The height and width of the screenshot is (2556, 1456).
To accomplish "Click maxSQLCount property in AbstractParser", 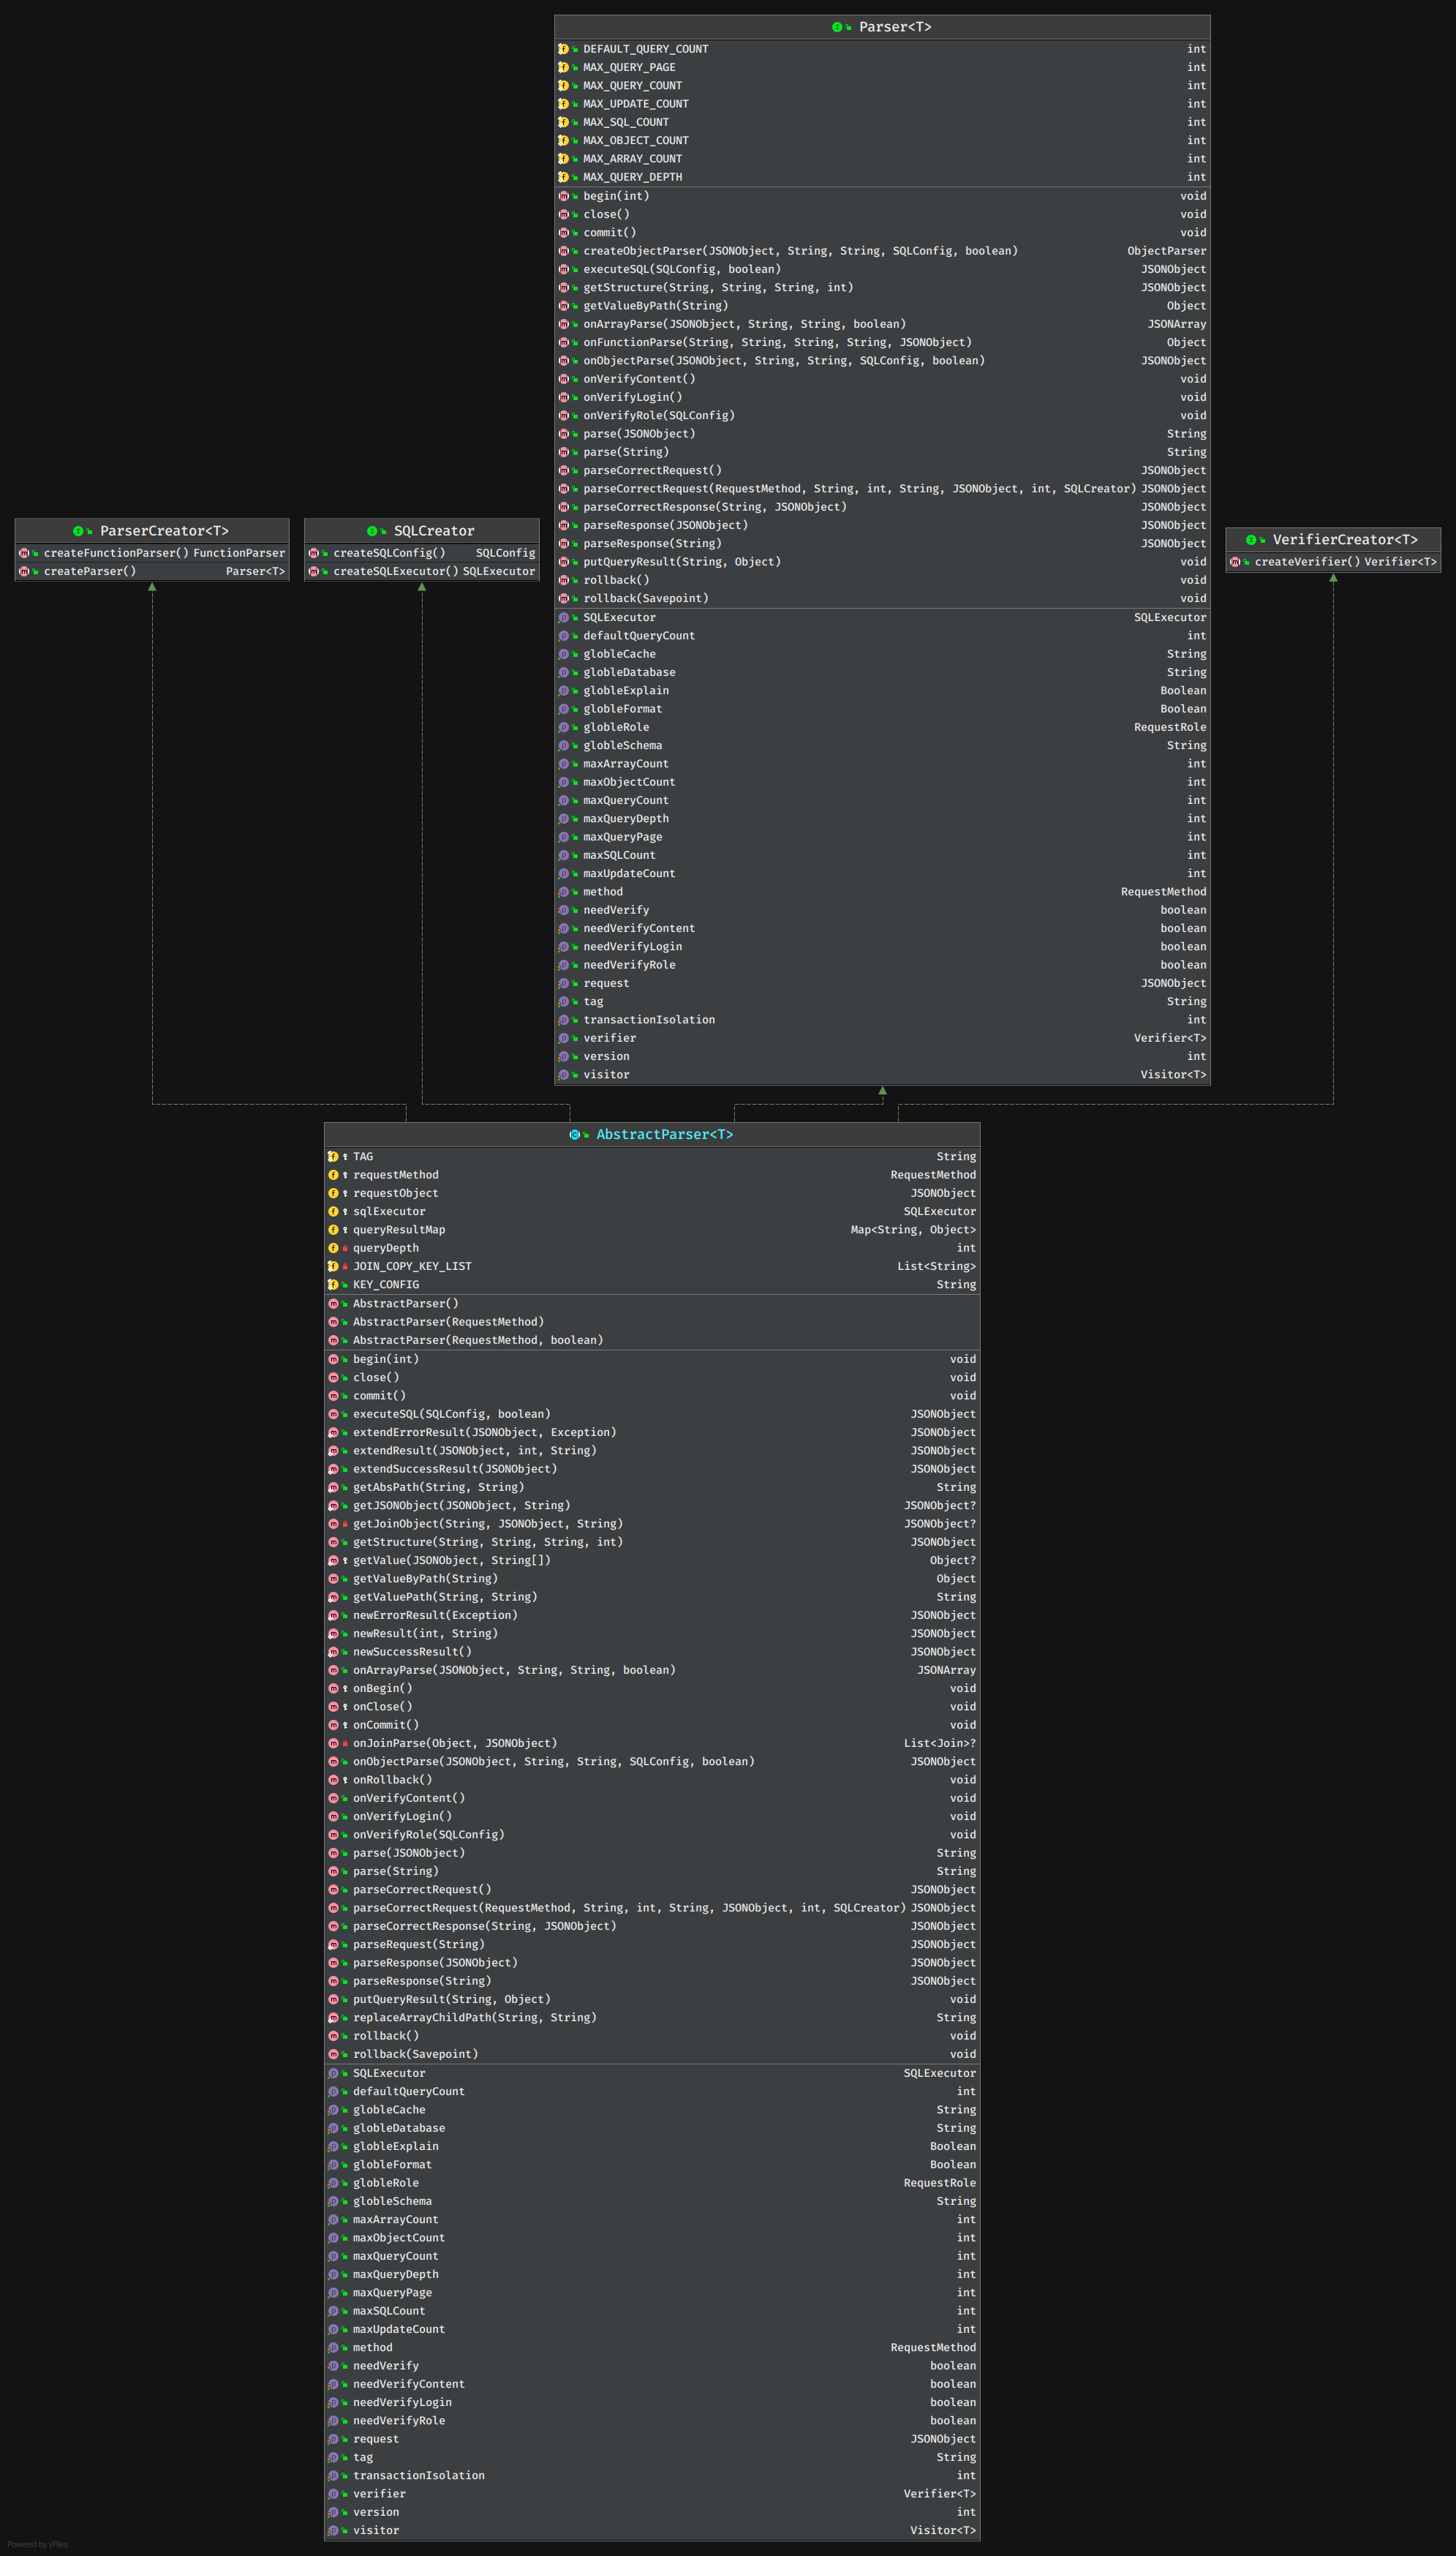I will click(x=652, y=2311).
